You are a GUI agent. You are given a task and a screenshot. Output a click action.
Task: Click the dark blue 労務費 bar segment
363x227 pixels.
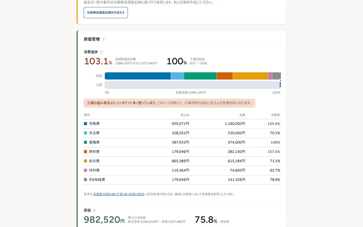point(138,76)
